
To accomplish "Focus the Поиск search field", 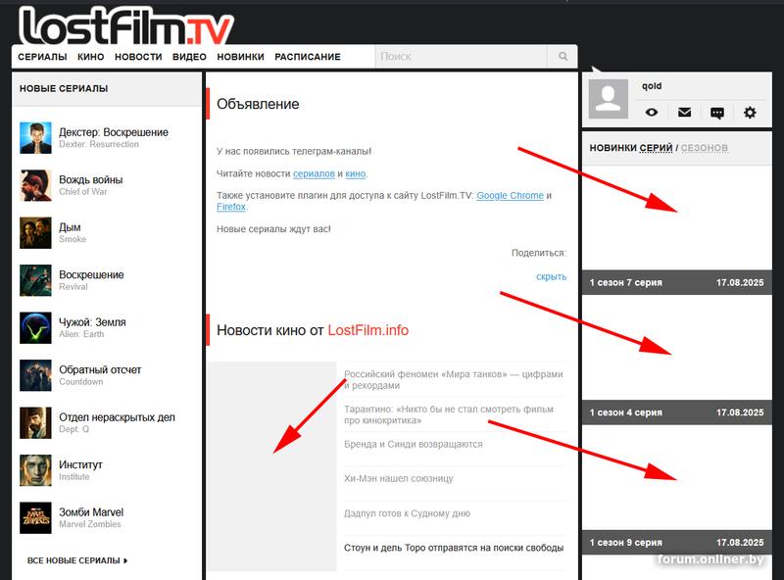I will click(461, 57).
